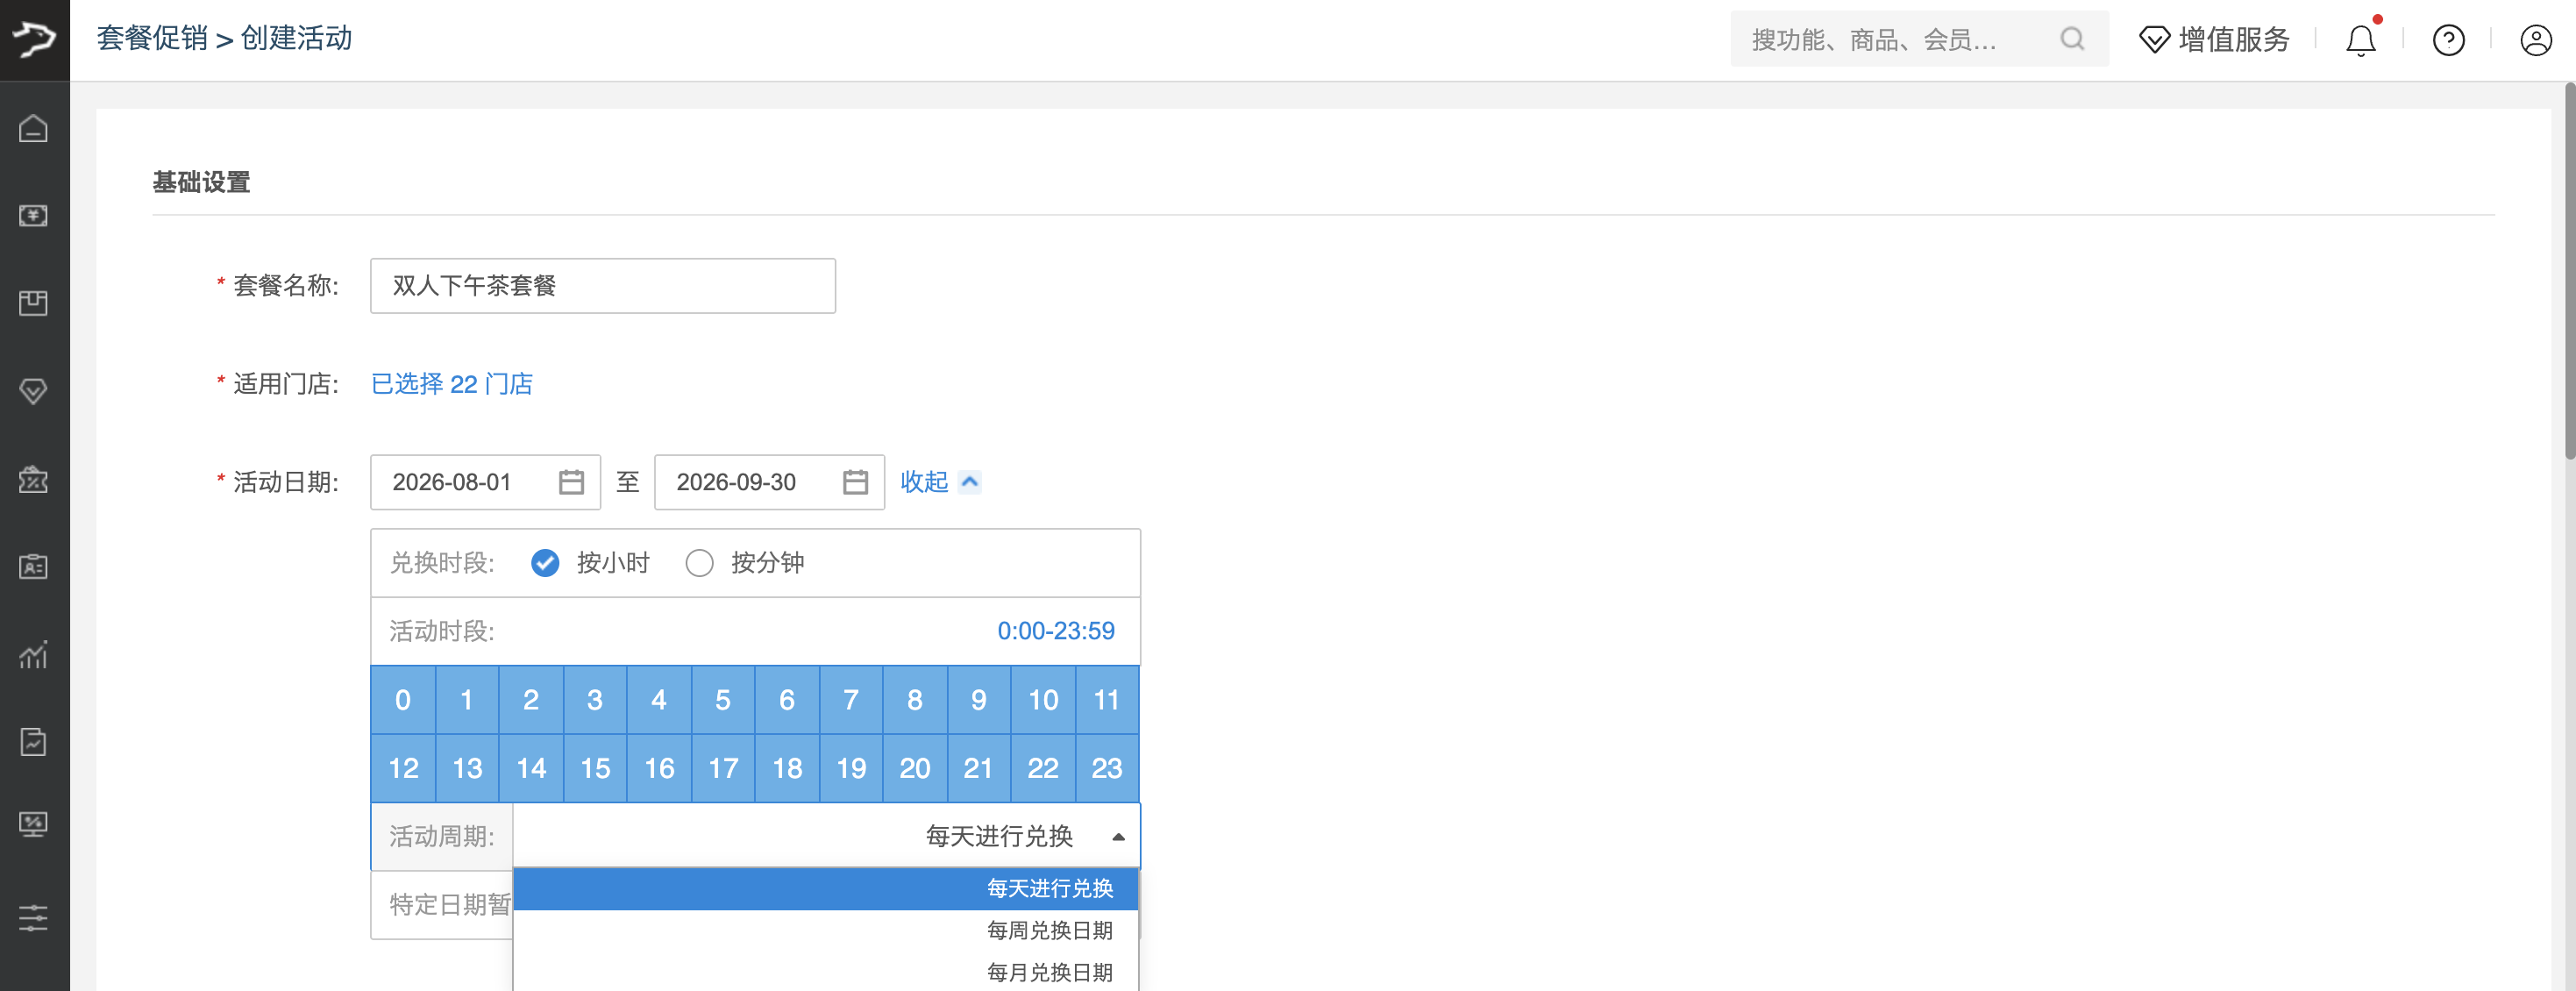Toggle hour 12 in the time grid
2576x991 pixels.
tap(403, 768)
